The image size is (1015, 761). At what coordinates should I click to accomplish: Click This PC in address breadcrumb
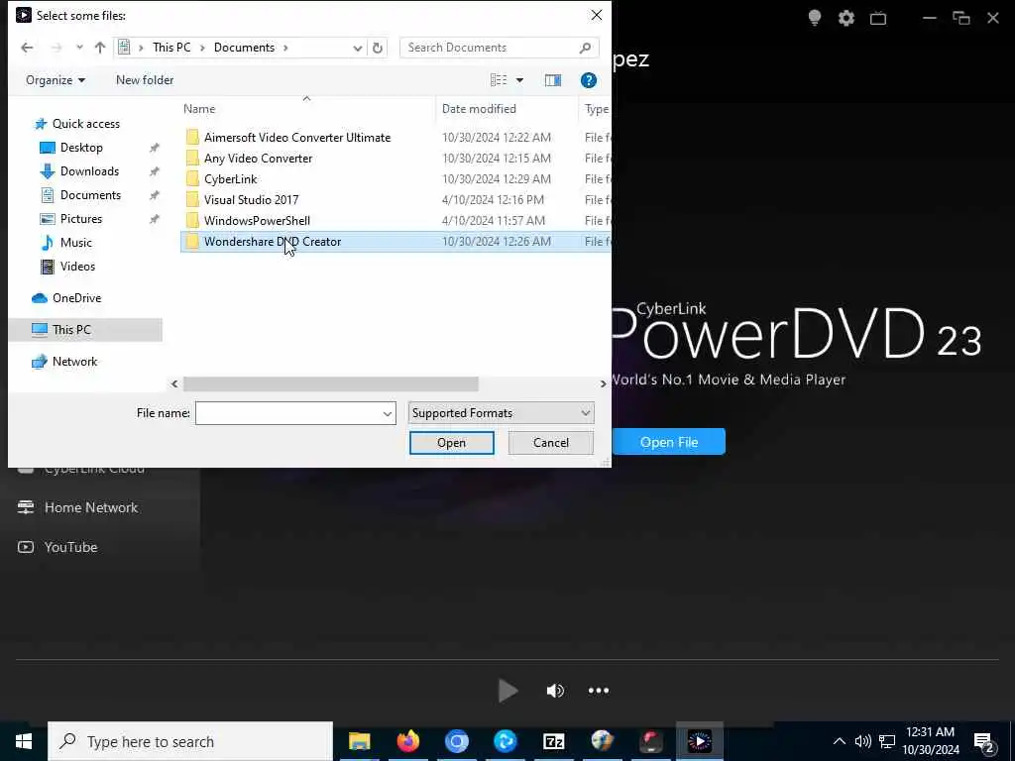171,48
